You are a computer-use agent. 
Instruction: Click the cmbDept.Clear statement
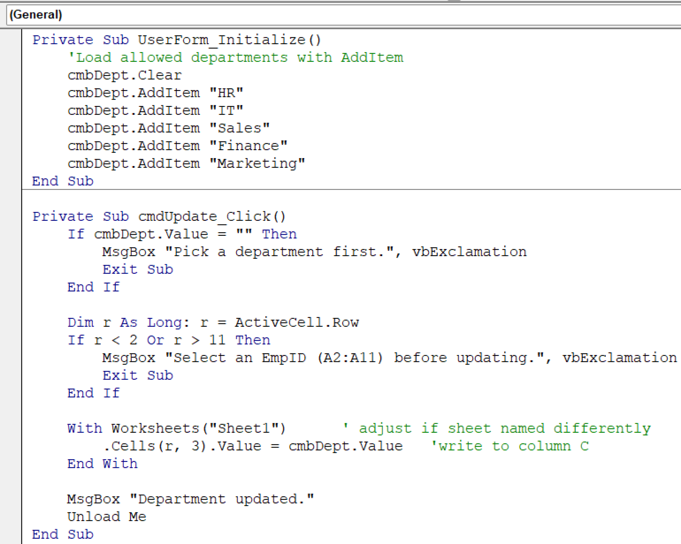[125, 75]
